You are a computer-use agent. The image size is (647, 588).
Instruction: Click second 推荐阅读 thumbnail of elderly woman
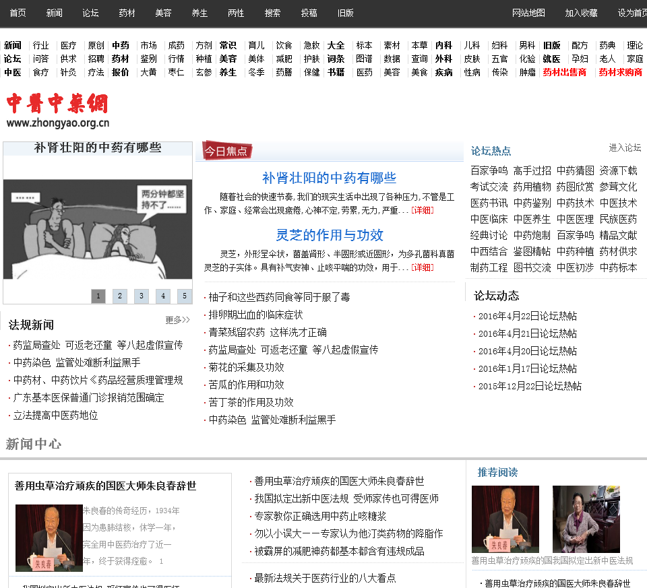pos(586,519)
